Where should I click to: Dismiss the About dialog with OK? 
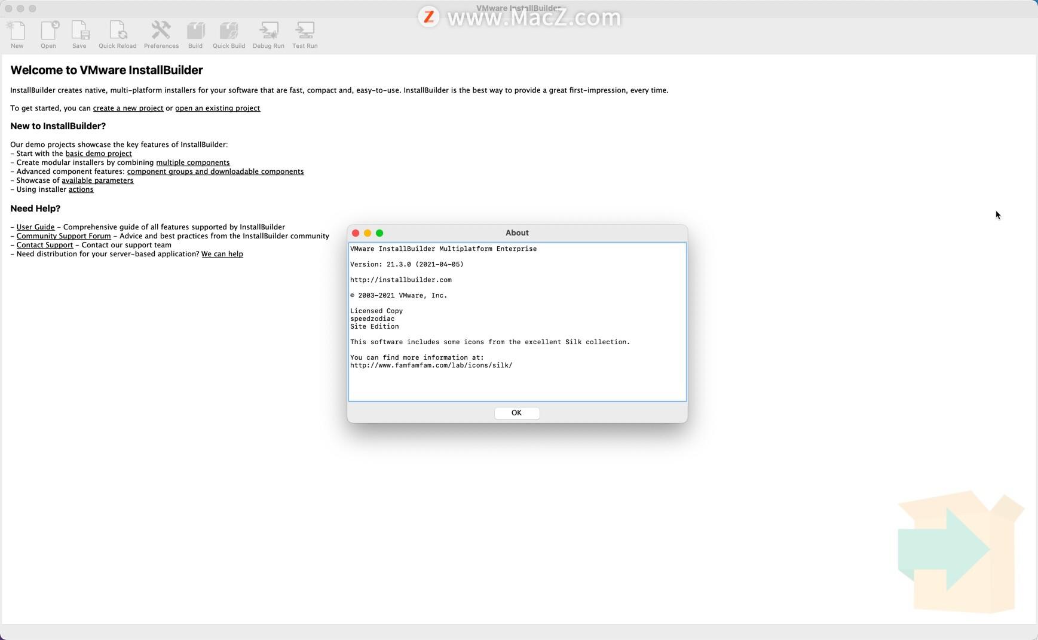click(516, 413)
